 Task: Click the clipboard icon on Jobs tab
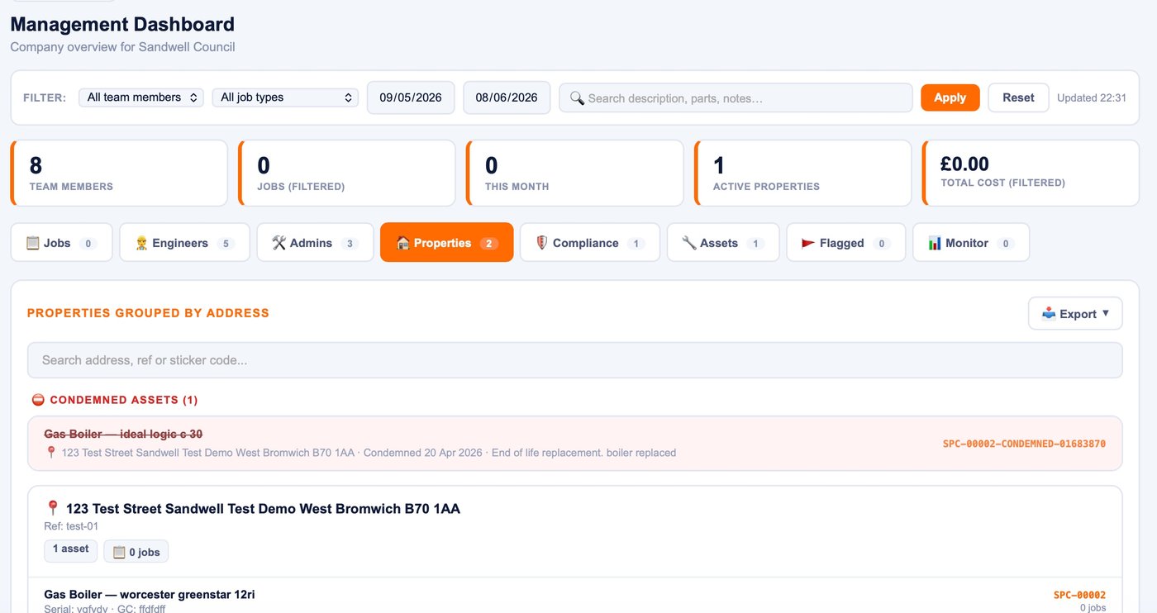(x=33, y=243)
